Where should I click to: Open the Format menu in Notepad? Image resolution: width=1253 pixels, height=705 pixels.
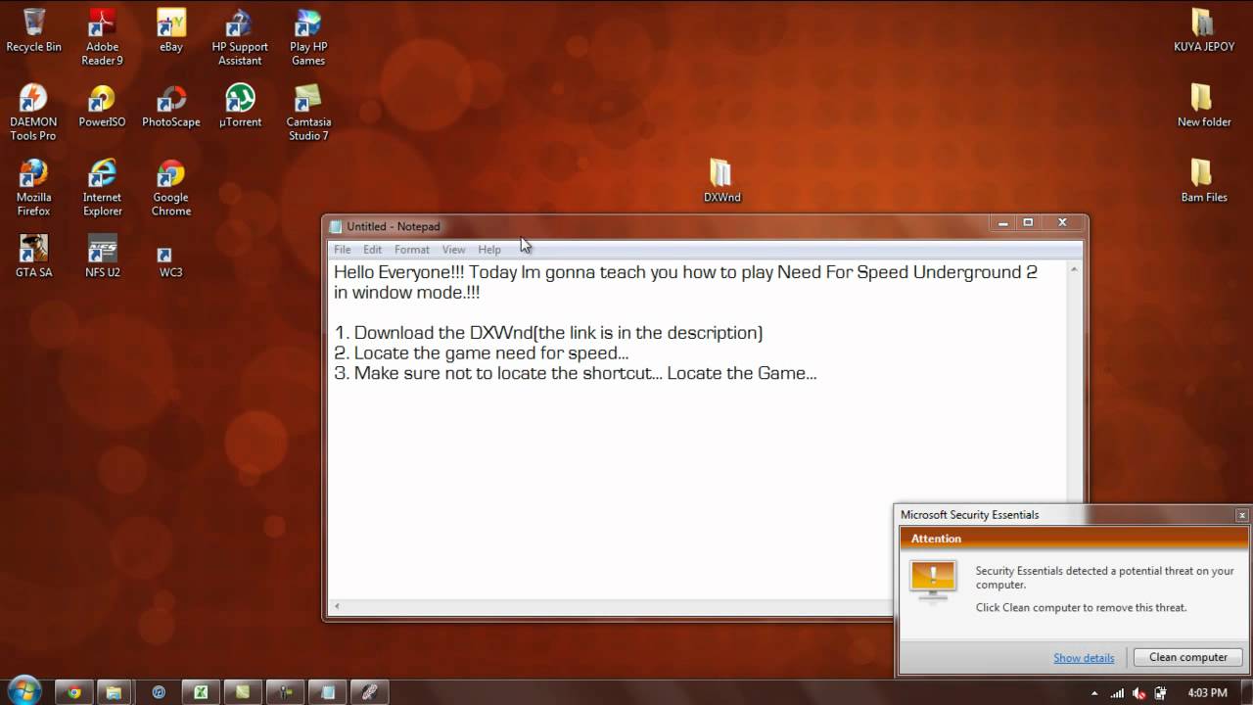412,250
